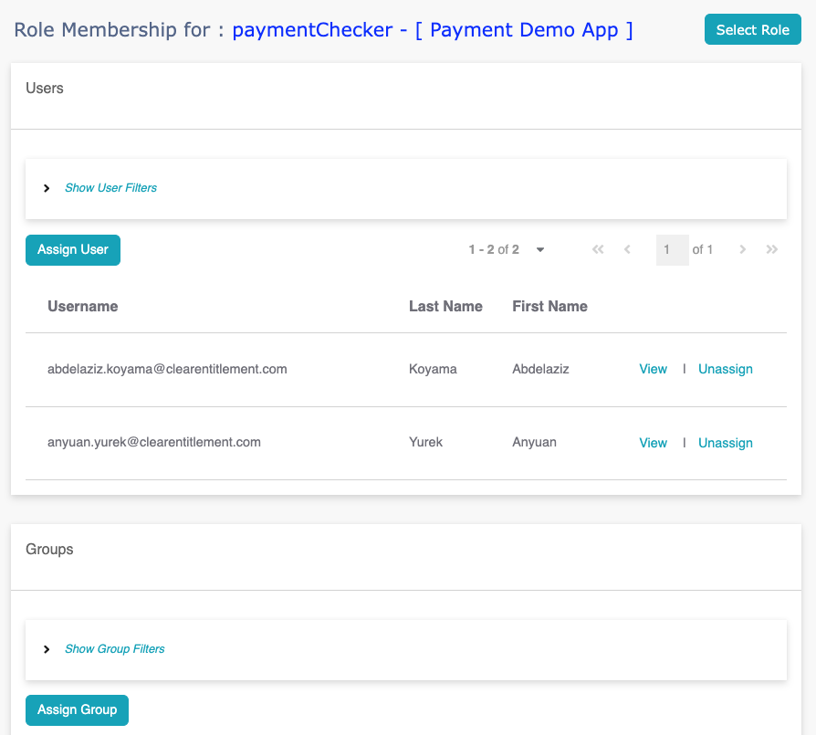Open the Show User Filters link
816x735 pixels.
(x=110, y=188)
